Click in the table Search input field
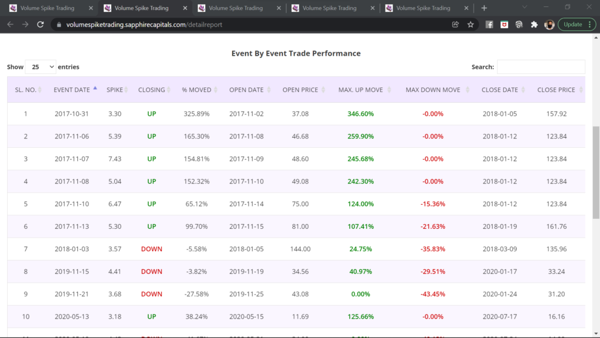This screenshot has width=600, height=338. [x=541, y=67]
